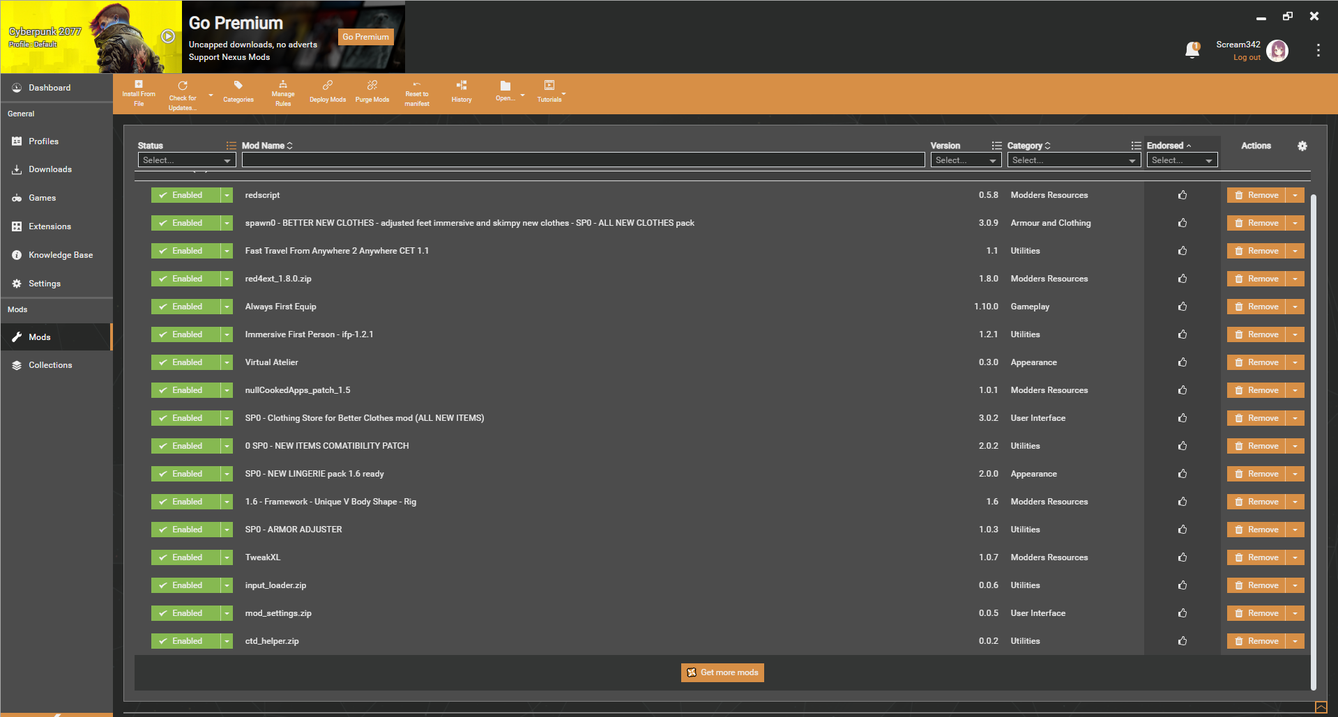Endorse Fast Travel From Anywhere mod
Screen dimensions: 1338x717
click(x=1183, y=251)
